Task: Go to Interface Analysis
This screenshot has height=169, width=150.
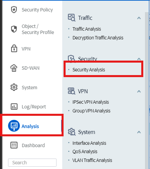Action: 89,143
